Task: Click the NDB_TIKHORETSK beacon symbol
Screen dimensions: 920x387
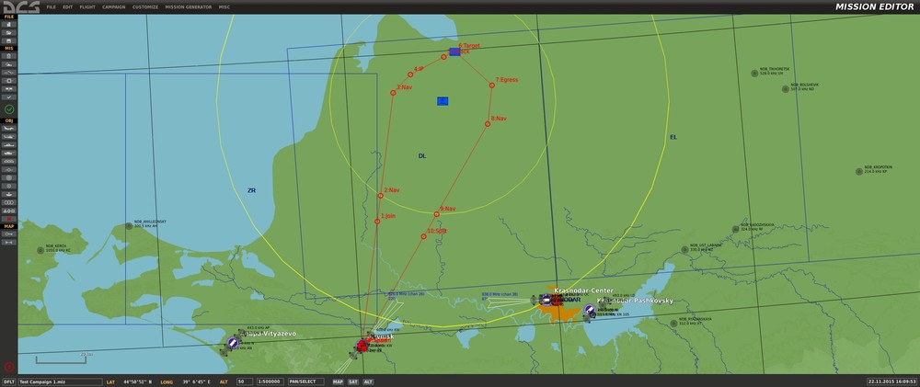Action: tap(754, 74)
